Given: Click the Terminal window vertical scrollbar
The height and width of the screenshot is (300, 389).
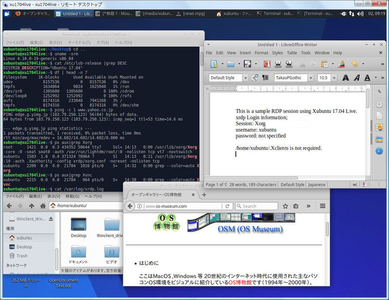Looking at the screenshot, I should [x=201, y=59].
